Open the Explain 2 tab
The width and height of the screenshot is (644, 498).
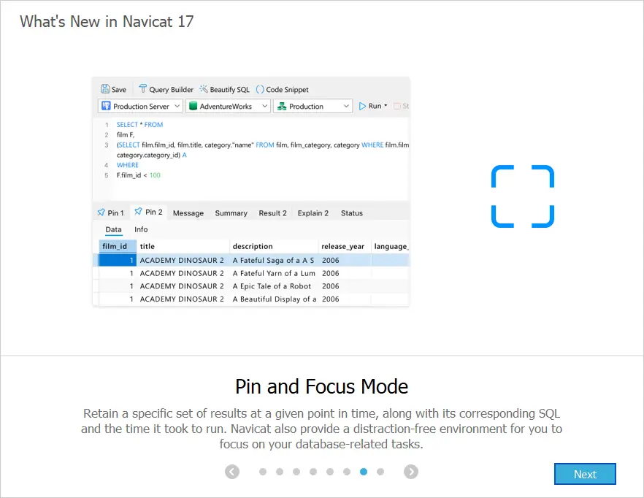[x=313, y=213]
